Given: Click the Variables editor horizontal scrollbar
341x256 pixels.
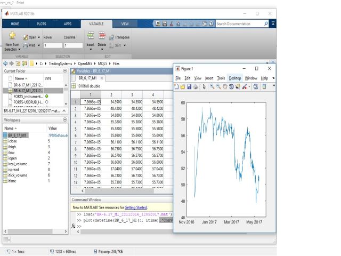Looking at the screenshot, I should pyautogui.click(x=119, y=191).
